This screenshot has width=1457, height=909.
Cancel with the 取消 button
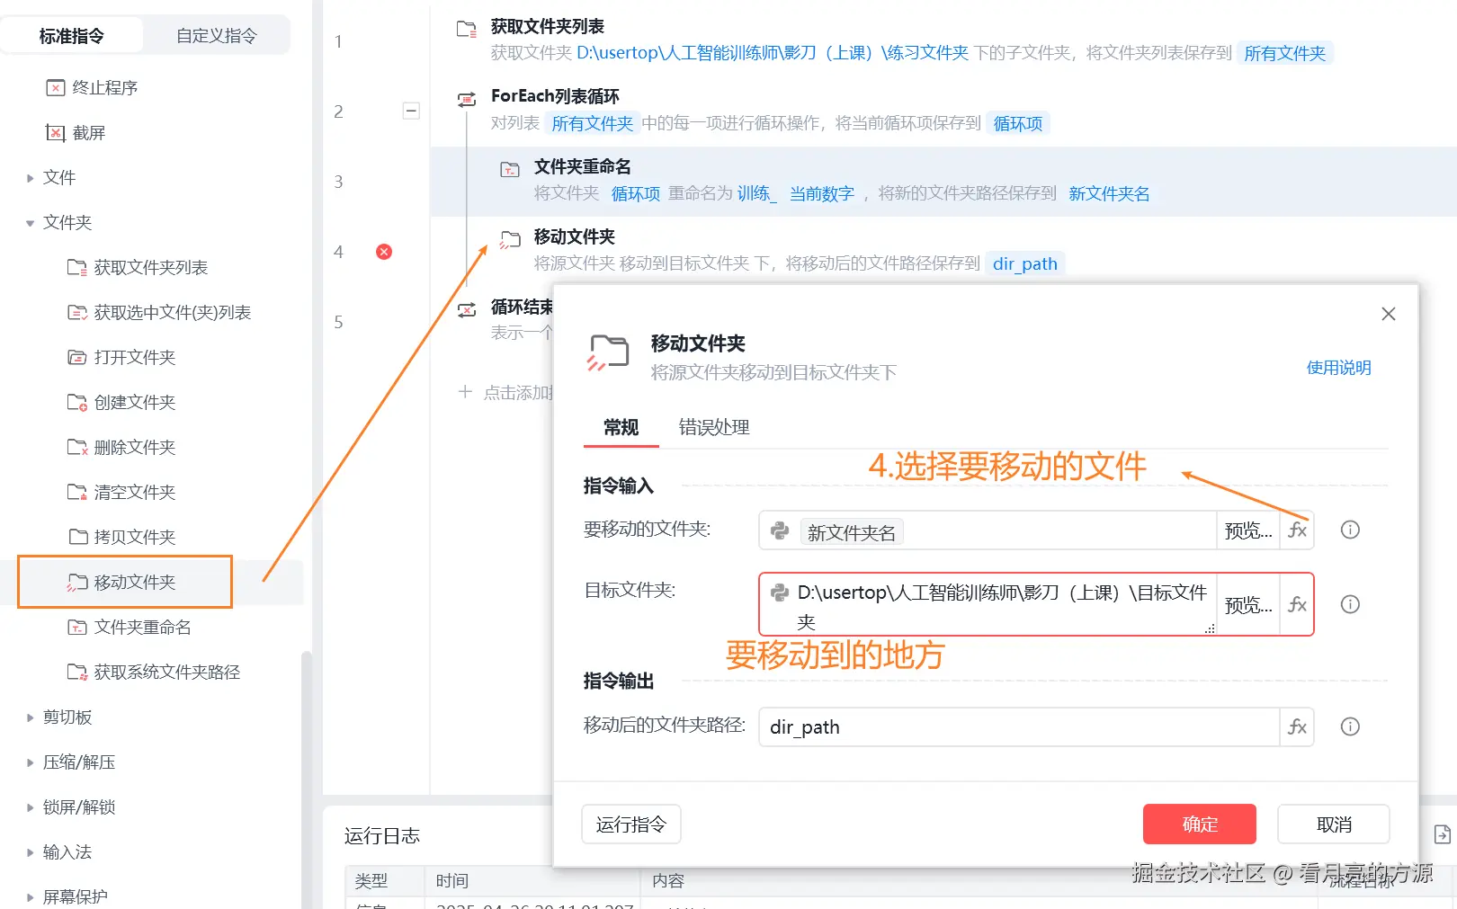(1334, 824)
